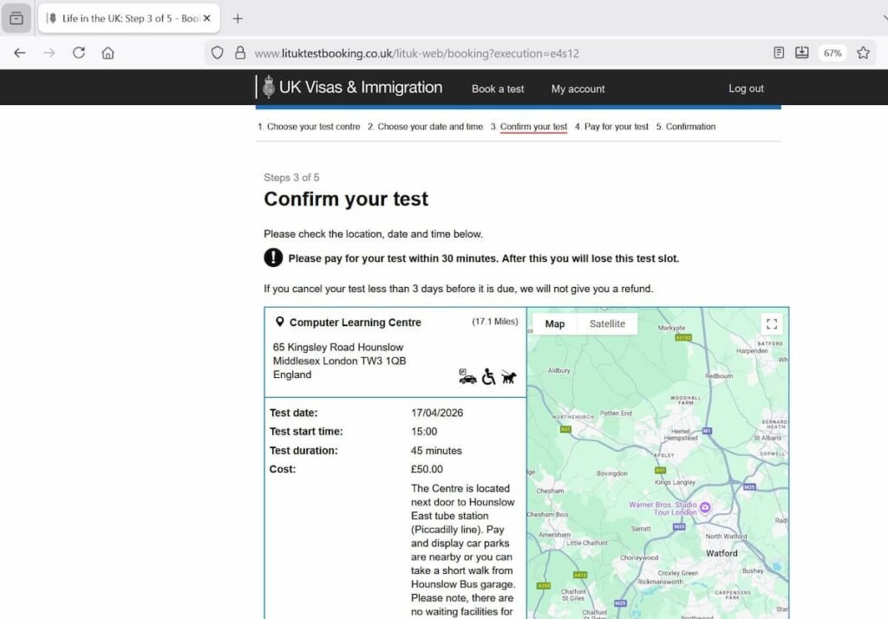Go to browser home page icon

click(x=108, y=53)
